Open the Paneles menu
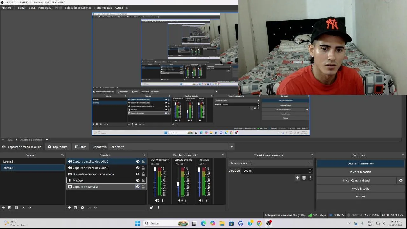The height and width of the screenshot is (229, 407). (45, 8)
